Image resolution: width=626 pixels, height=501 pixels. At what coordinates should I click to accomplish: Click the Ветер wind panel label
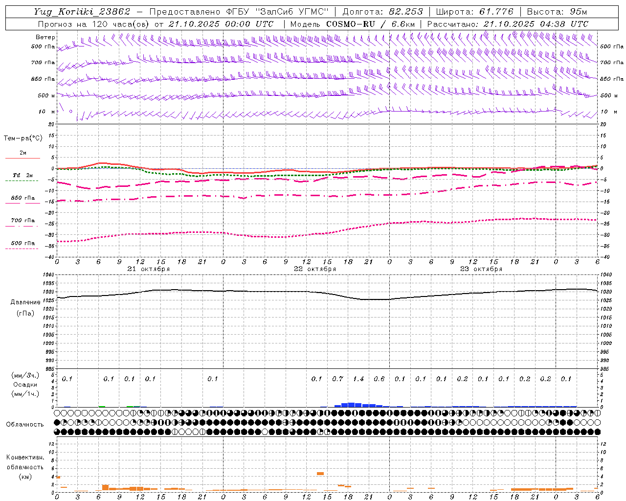pyautogui.click(x=45, y=37)
